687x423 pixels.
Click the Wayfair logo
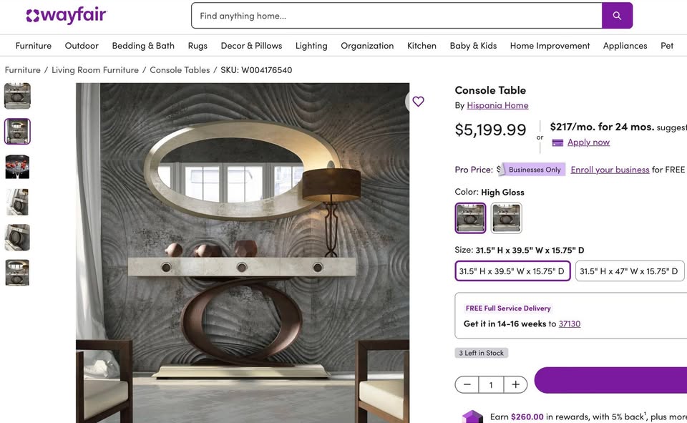[66, 16]
